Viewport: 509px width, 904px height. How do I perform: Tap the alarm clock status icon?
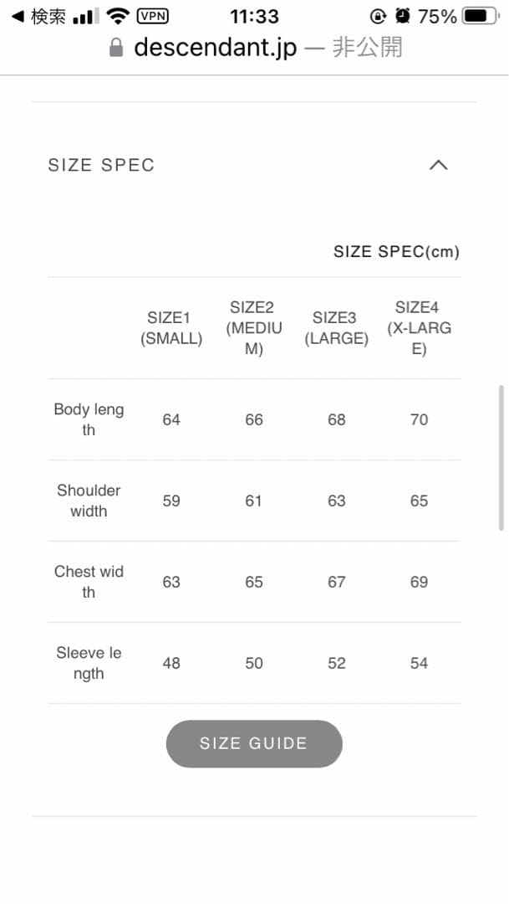[x=403, y=16]
